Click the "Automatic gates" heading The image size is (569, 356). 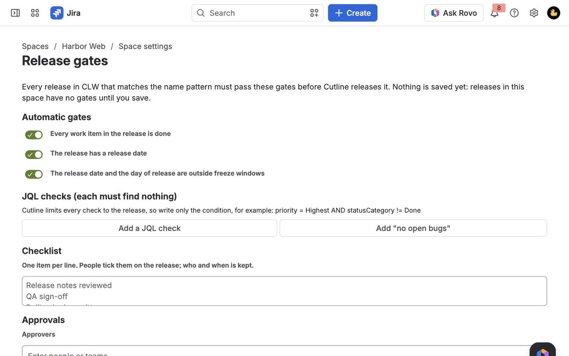[x=56, y=117]
